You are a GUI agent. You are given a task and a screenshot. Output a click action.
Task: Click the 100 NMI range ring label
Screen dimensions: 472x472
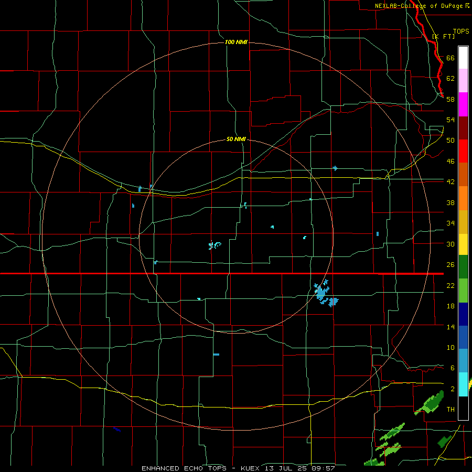coord(236,42)
